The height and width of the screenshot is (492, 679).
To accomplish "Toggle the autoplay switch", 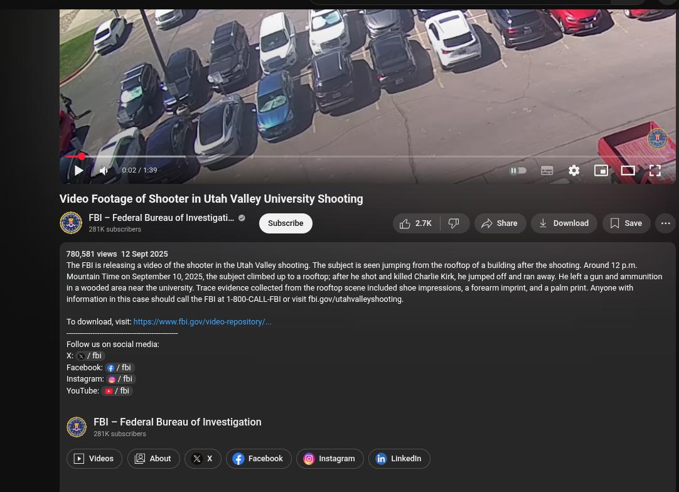I will [518, 171].
